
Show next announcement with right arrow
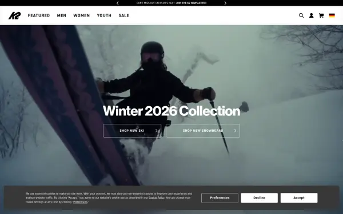click(x=225, y=3)
